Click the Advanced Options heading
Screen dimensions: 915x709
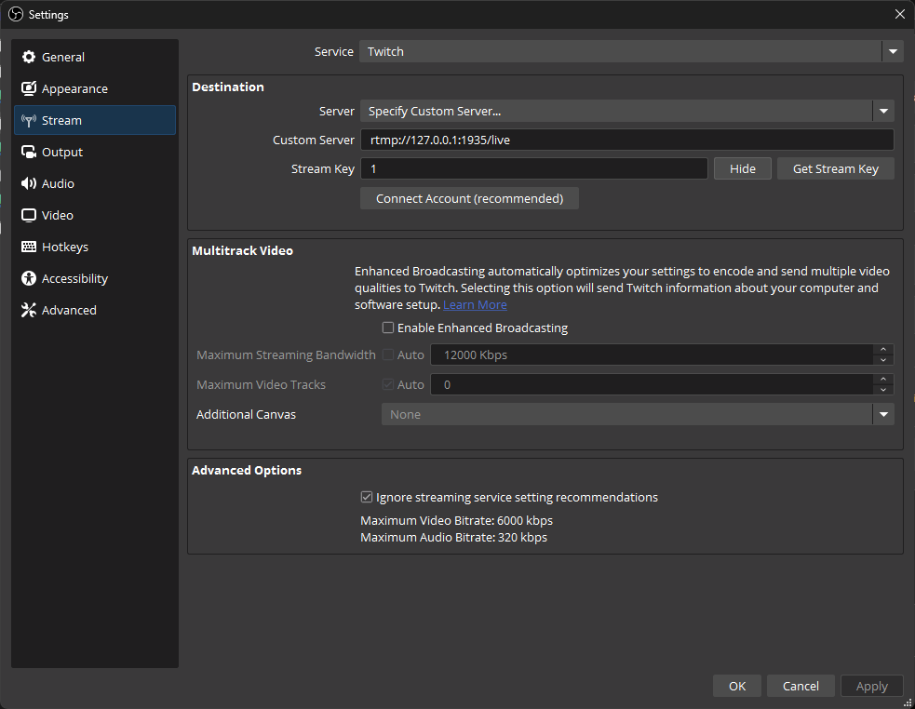click(247, 470)
